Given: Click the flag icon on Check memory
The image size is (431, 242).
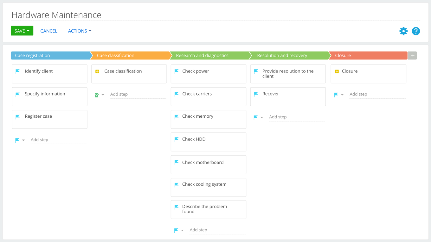Looking at the screenshot, I should 177,117.
